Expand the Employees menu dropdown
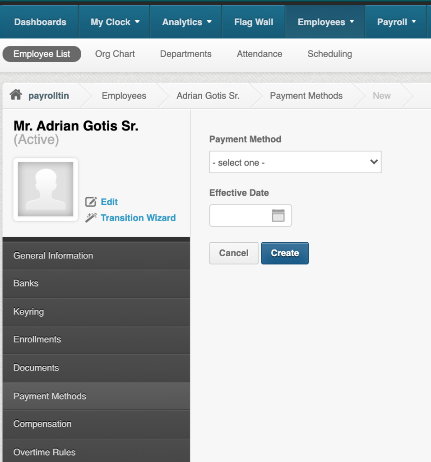 [x=324, y=21]
